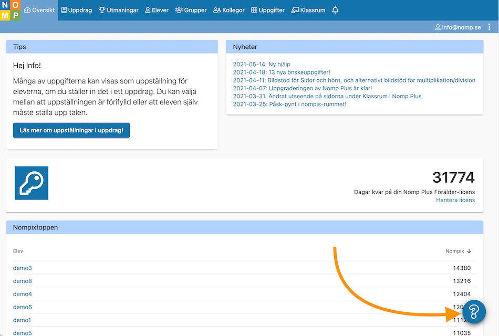Sort by the Nompix column arrow
Viewport: 499px width, 336px height.
[x=469, y=251]
